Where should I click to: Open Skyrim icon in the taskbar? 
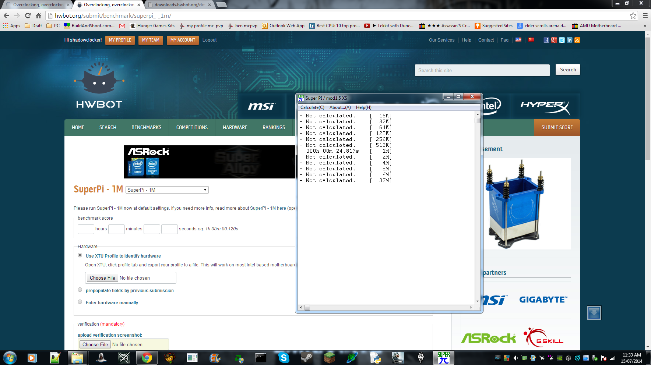coord(420,358)
